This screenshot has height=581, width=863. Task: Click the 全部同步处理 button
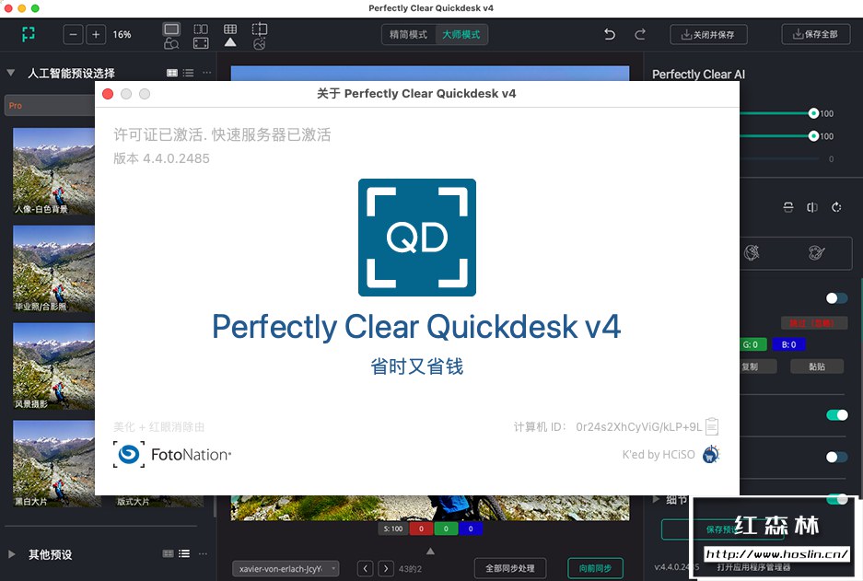point(510,568)
